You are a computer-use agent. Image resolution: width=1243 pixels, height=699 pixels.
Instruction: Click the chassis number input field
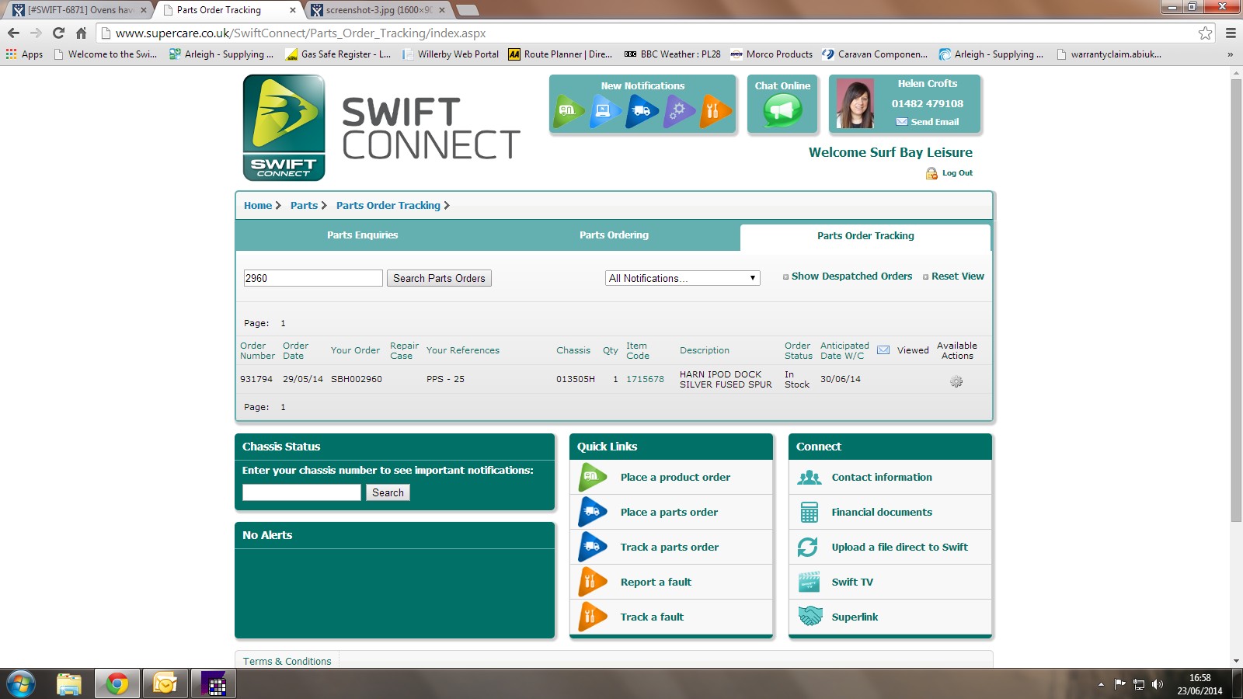tap(301, 492)
